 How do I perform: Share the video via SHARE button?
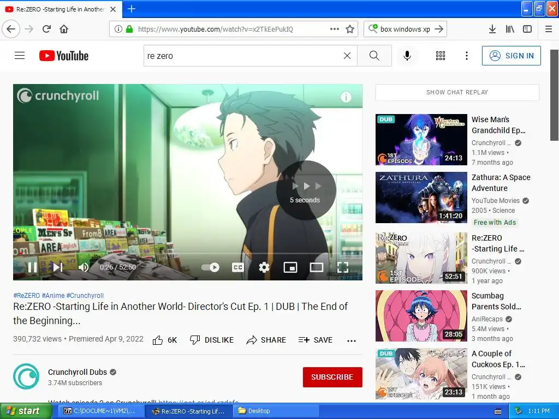tap(266, 340)
